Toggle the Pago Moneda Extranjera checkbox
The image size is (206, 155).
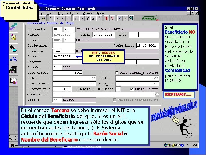pyautogui.click(x=117, y=73)
